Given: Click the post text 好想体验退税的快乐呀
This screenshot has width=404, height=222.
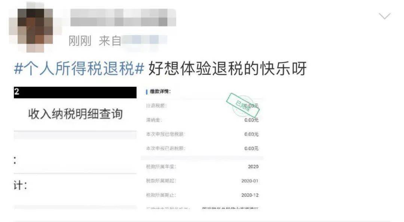Looking at the screenshot, I should pos(227,68).
